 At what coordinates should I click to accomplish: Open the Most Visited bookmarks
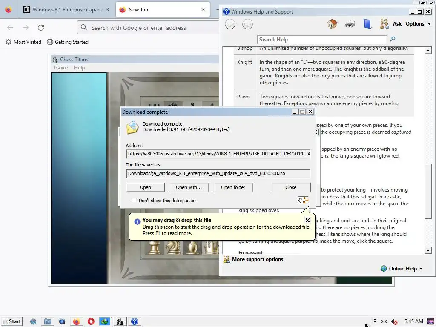coord(23,42)
